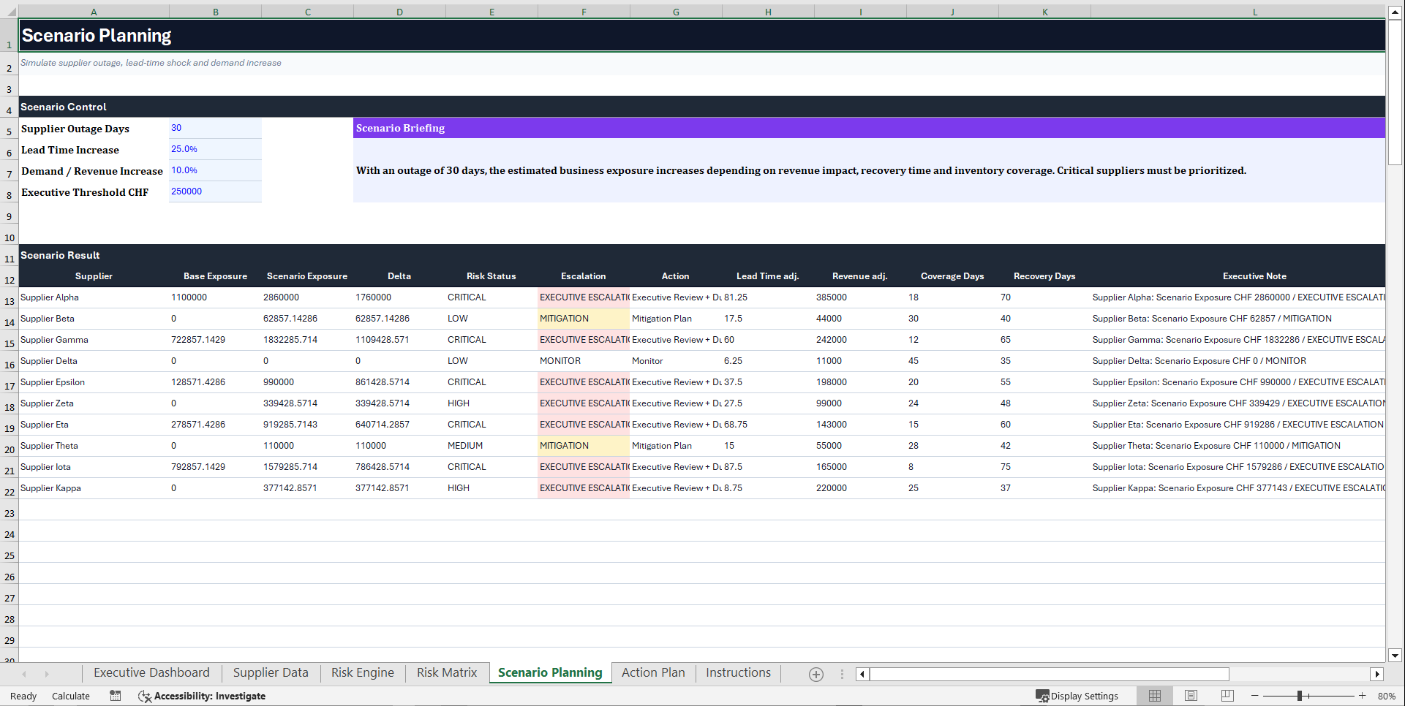Click the Supplier Eta cell
Image resolution: width=1405 pixels, height=706 pixels.
94,425
